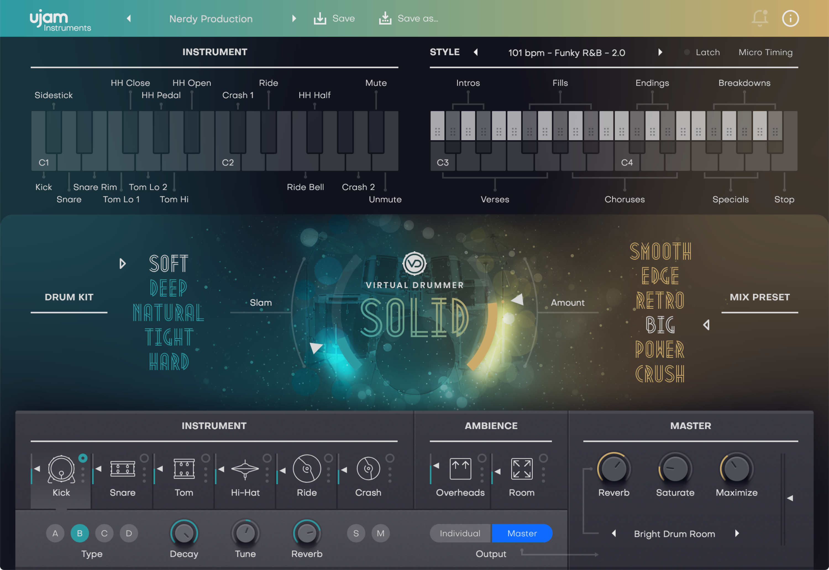Enable the Latch toggle
This screenshot has height=570, width=829.
pyautogui.click(x=687, y=52)
